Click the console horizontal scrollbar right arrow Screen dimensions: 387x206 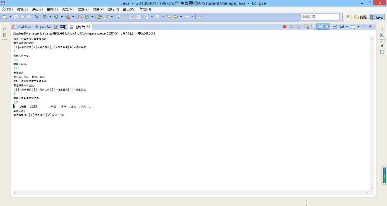pos(367,192)
